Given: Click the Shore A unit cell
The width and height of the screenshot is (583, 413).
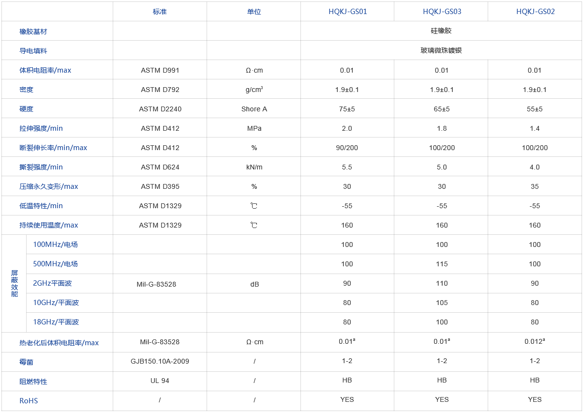Looking at the screenshot, I should tap(254, 109).
